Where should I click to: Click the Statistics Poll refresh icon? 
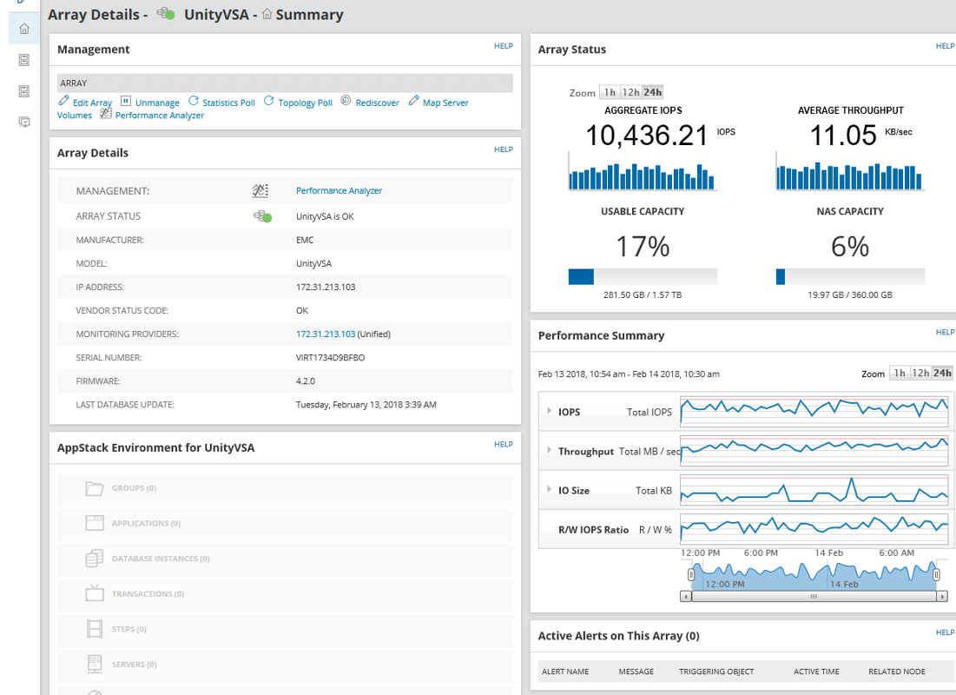(x=194, y=102)
